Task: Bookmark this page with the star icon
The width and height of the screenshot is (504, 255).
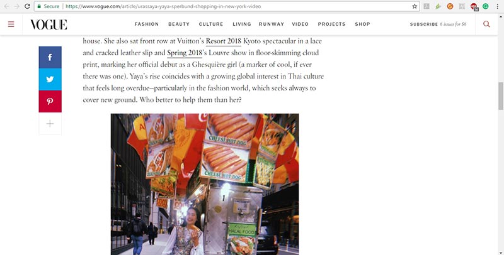Action: 415,6
